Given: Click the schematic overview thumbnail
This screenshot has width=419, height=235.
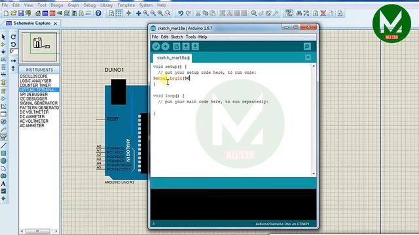Looking at the screenshot, I should coord(39,46).
